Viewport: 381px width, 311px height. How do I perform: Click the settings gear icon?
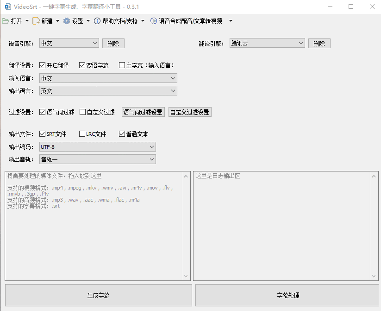tap(68, 20)
